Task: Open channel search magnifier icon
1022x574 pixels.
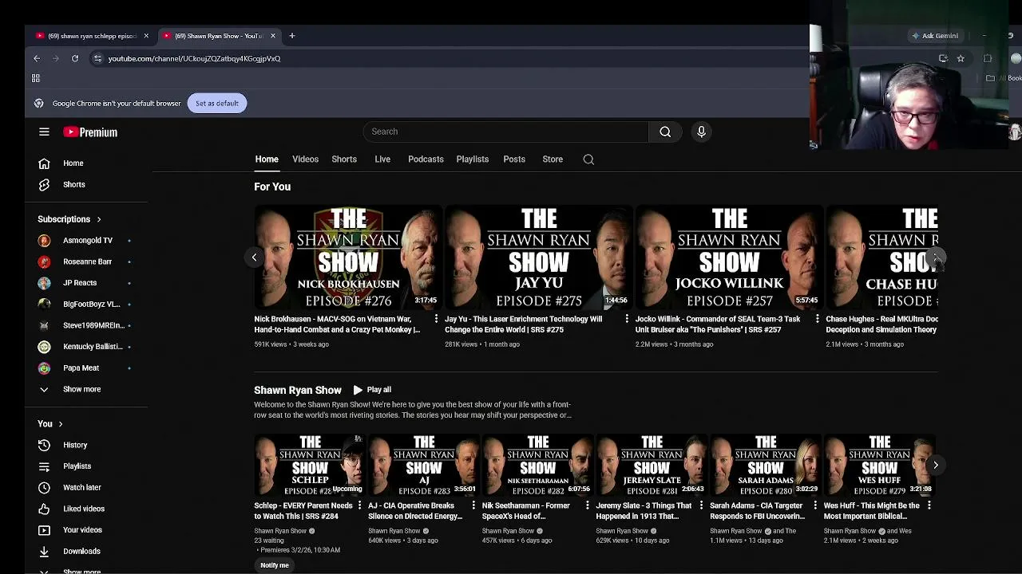Action: point(588,159)
